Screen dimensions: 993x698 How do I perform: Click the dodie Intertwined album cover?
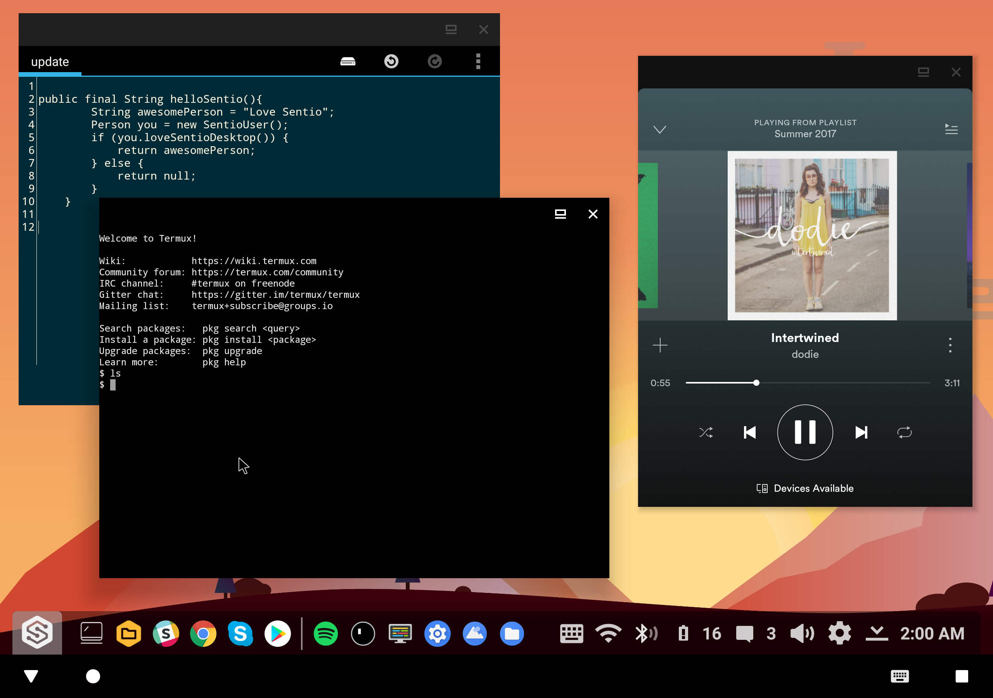coord(812,235)
